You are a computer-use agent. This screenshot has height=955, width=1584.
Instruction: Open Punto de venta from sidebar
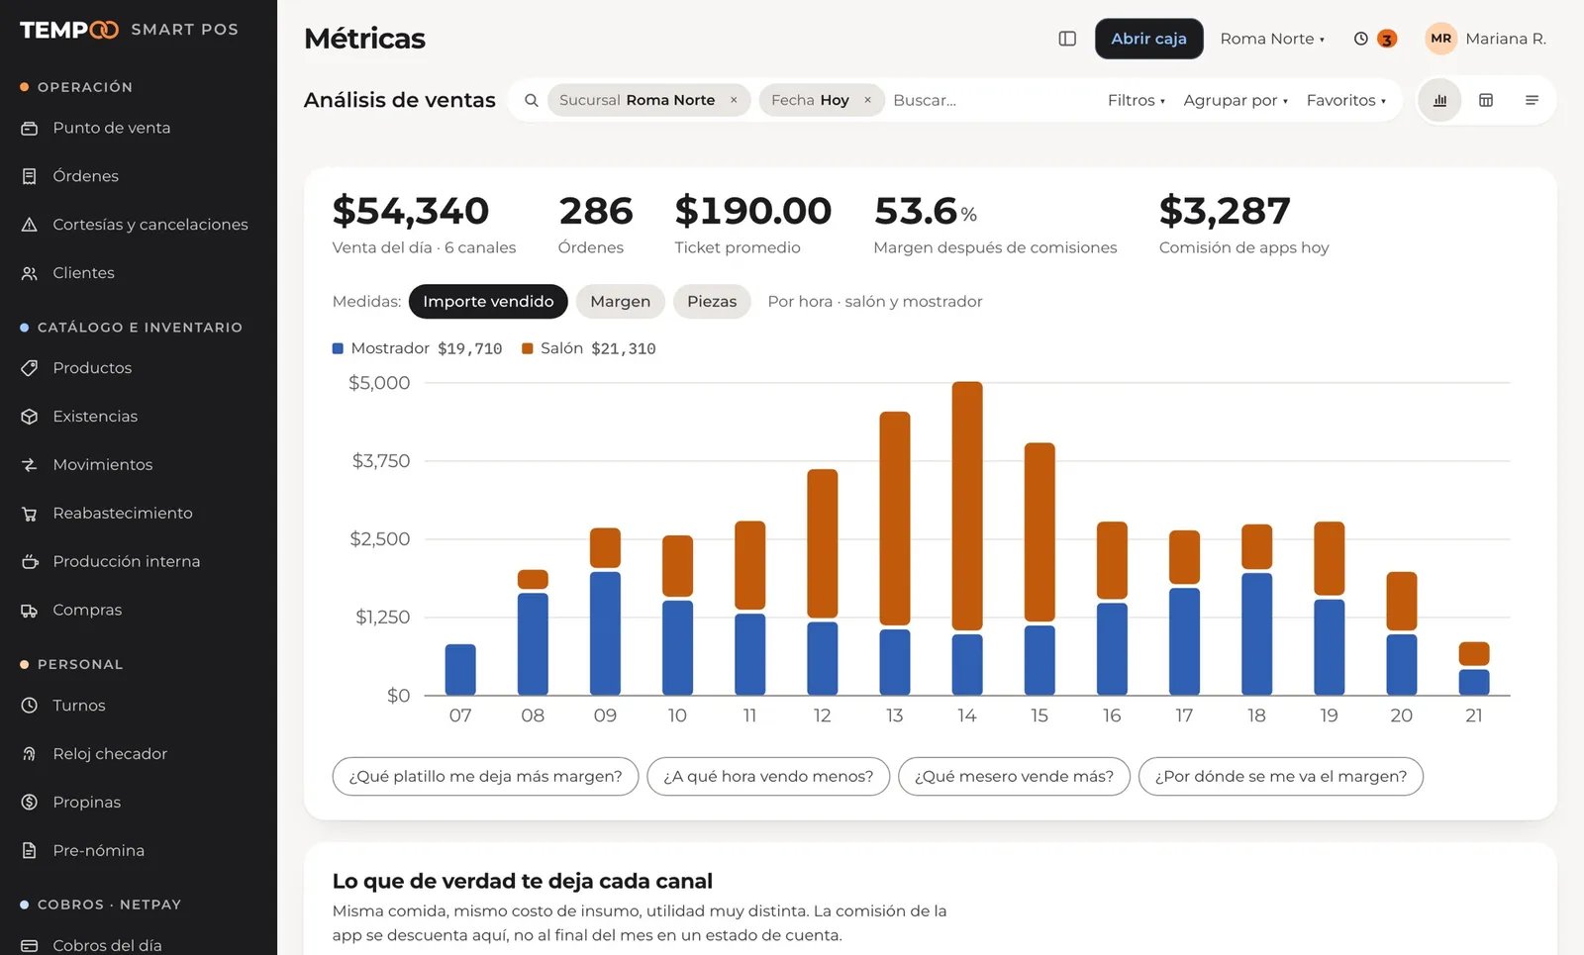[111, 128]
